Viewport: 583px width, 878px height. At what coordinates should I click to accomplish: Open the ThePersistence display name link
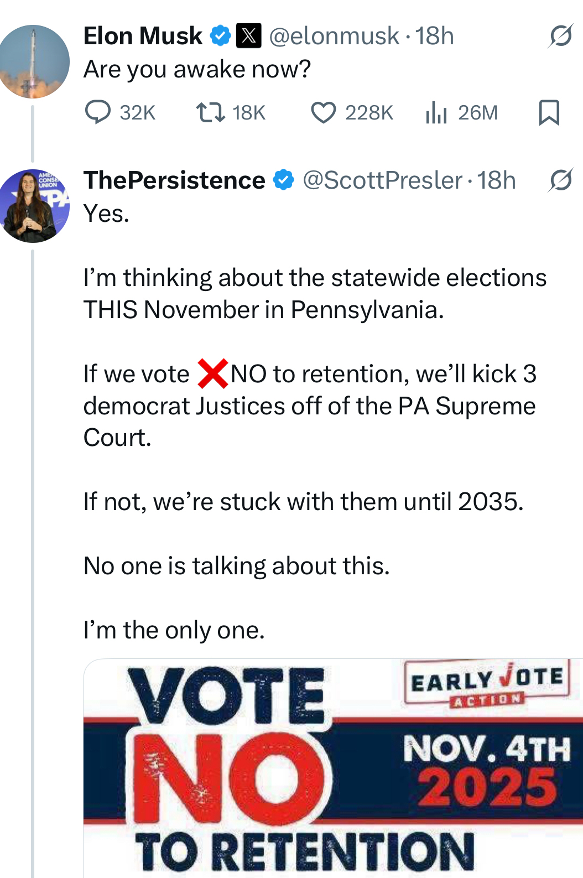pos(174,180)
